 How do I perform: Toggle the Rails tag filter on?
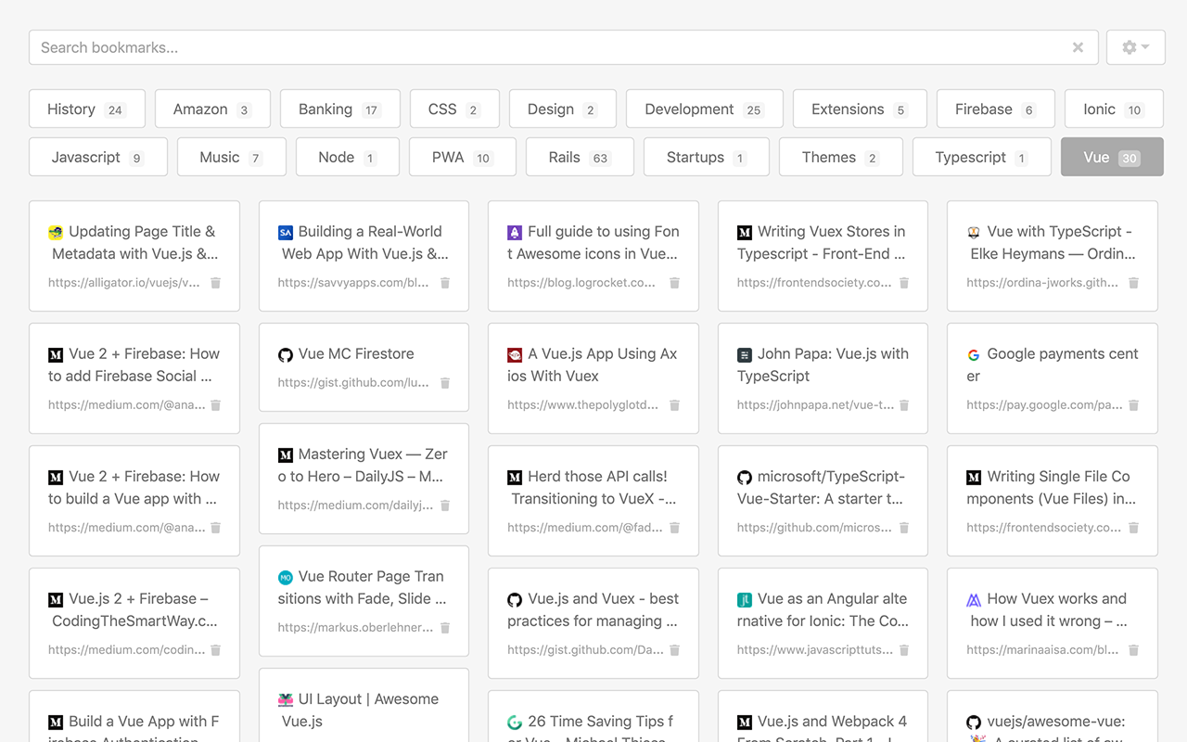click(580, 157)
